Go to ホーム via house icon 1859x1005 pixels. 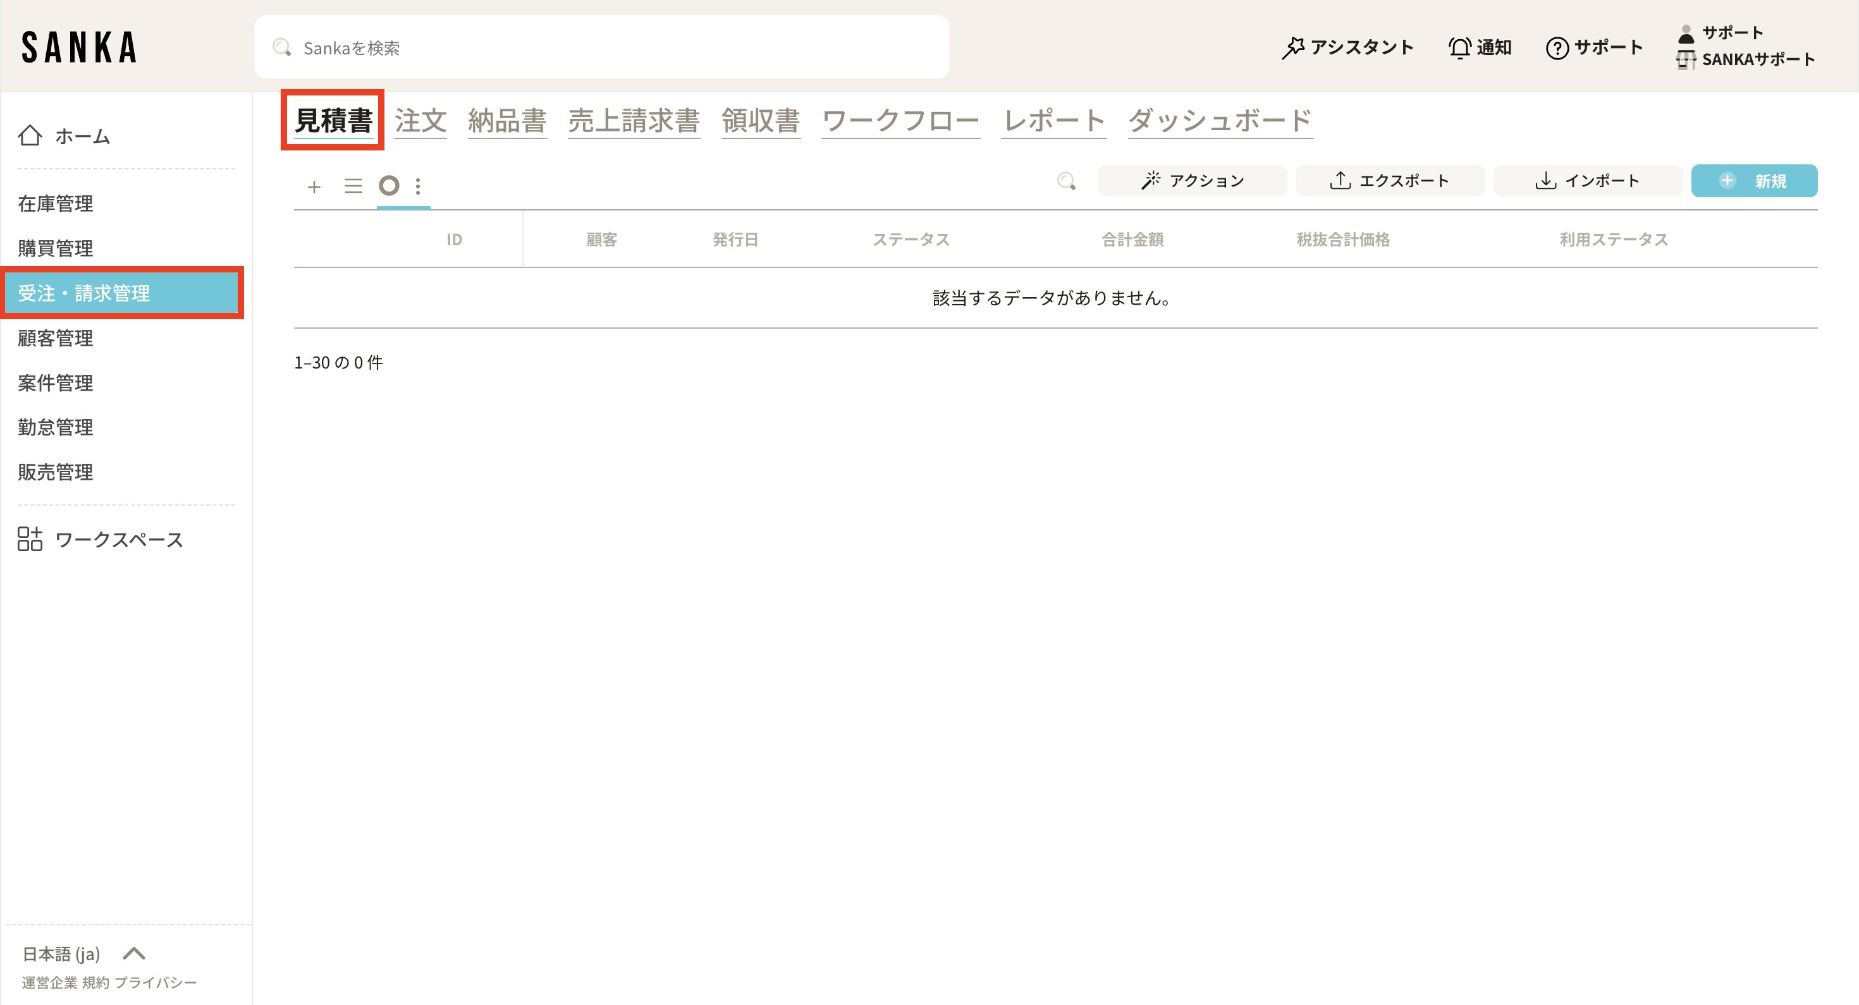click(30, 136)
